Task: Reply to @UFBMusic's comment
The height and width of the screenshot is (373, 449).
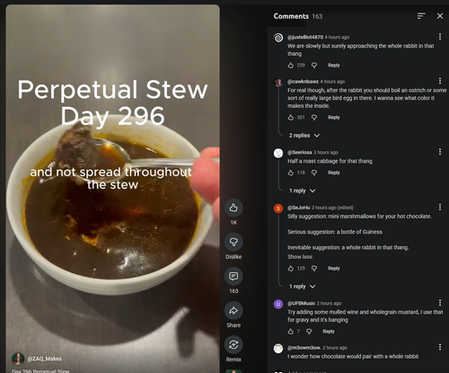Action: 329,332
